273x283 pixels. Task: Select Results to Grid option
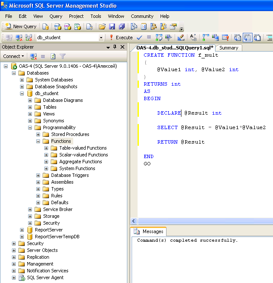pos(247,38)
